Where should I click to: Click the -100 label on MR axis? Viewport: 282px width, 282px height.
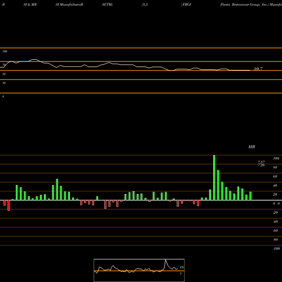tap(276, 249)
